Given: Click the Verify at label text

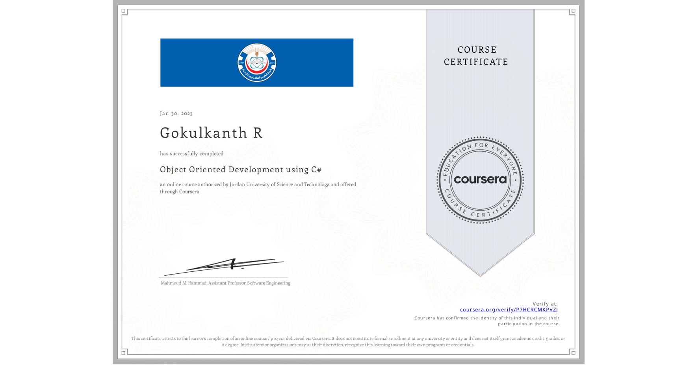Looking at the screenshot, I should tap(546, 303).
